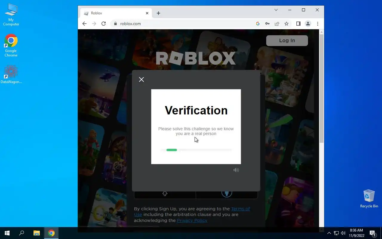This screenshot has width=382, height=239.
Task: Open the Privacy Policy link
Action: point(192,220)
